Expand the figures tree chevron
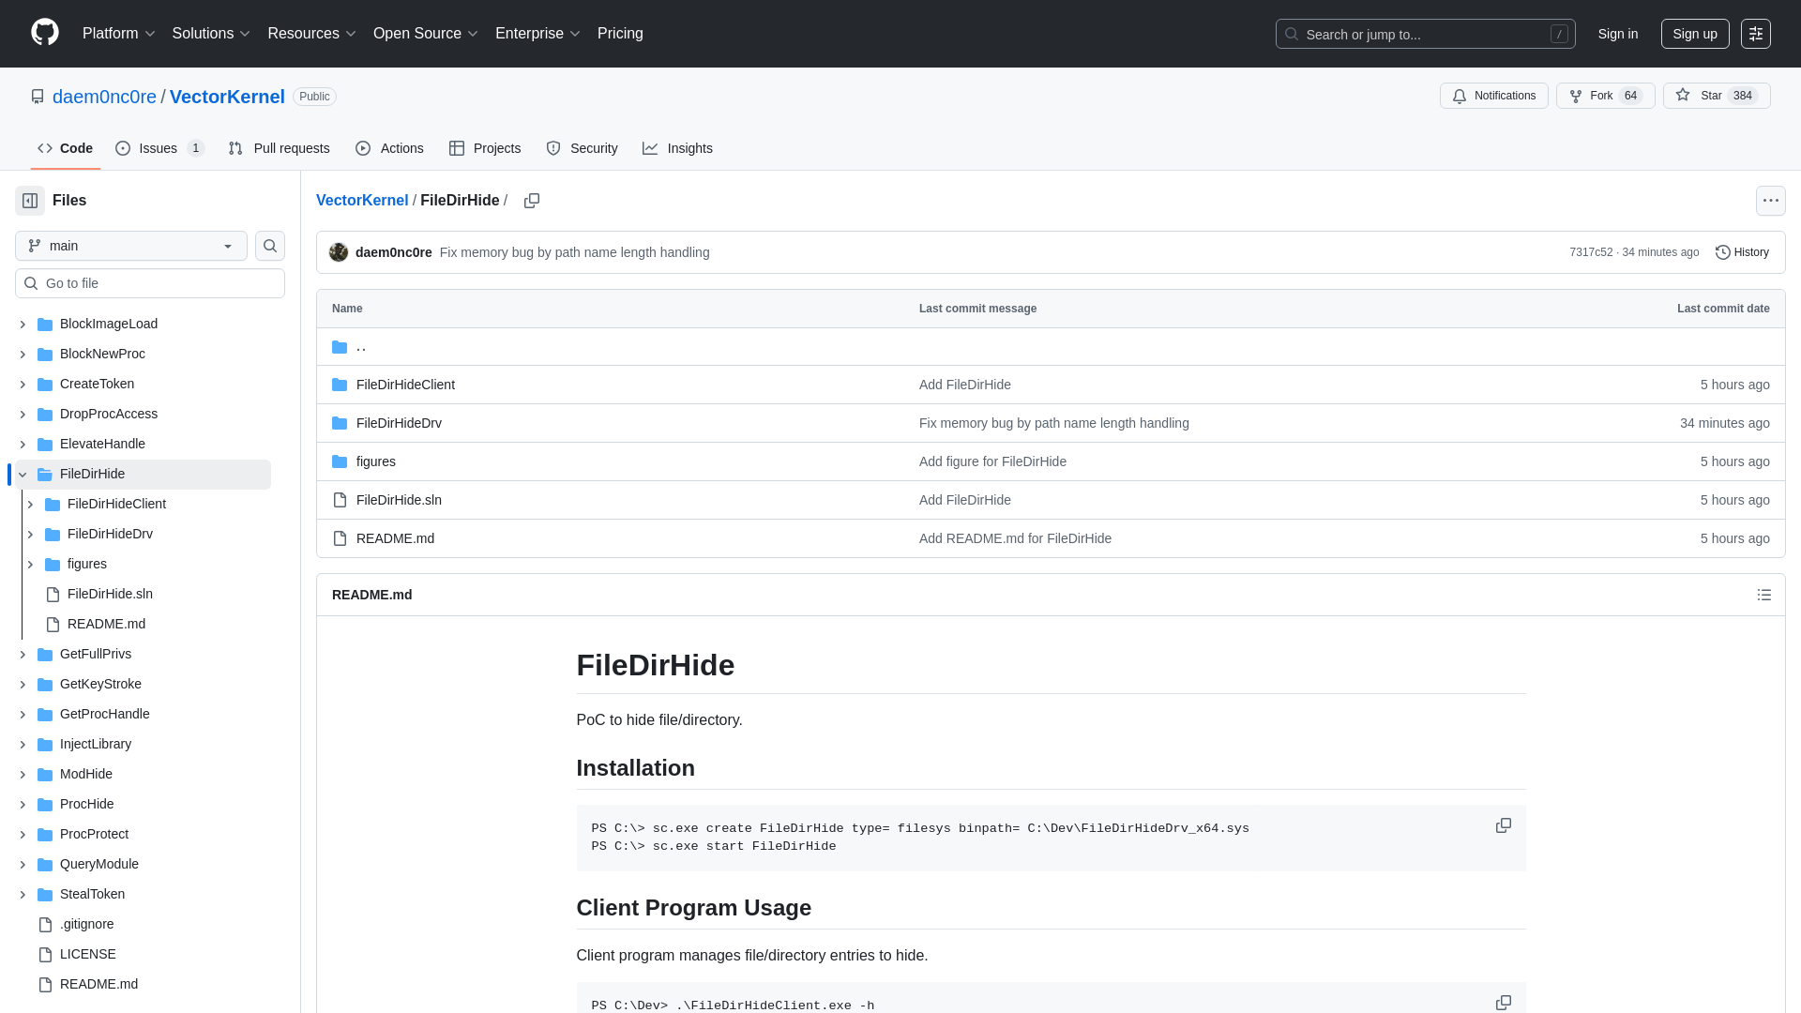This screenshot has height=1013, width=1801. pyautogui.click(x=30, y=564)
